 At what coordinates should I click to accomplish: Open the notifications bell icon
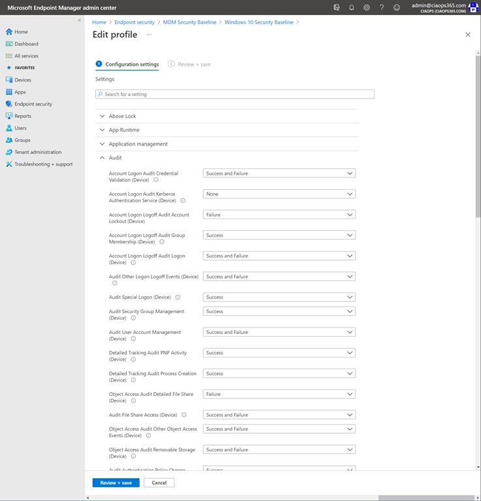(352, 8)
